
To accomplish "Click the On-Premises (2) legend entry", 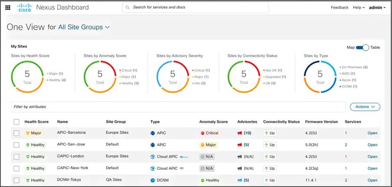I will (x=353, y=67).
